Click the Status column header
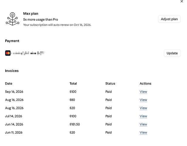Viewport: 187px width, 146px height. click(110, 83)
